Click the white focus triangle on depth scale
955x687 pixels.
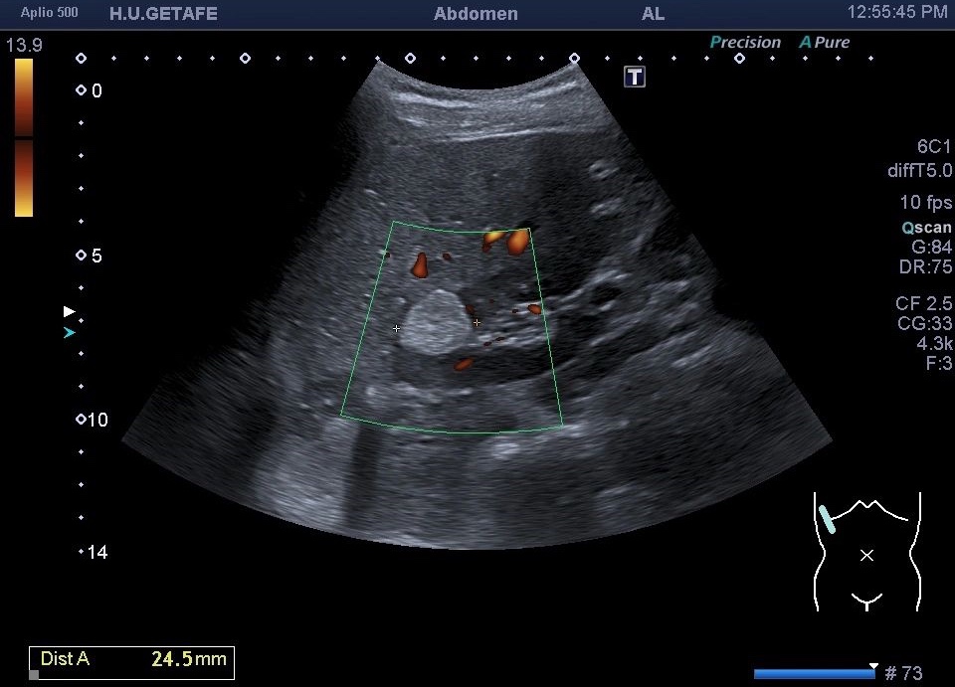tap(69, 311)
